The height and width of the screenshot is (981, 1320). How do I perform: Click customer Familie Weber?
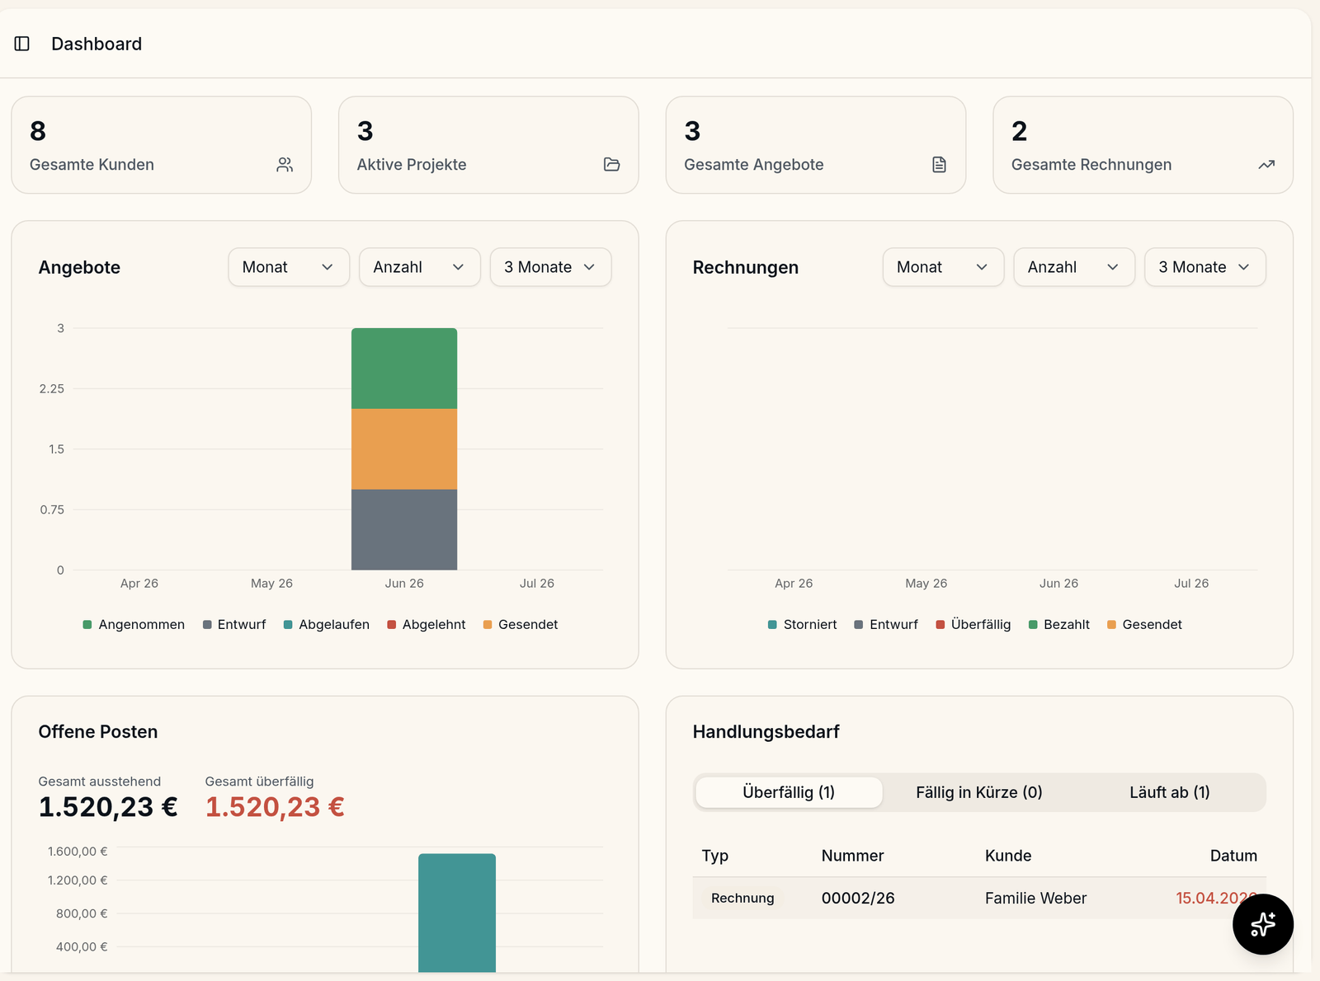[x=1035, y=899]
